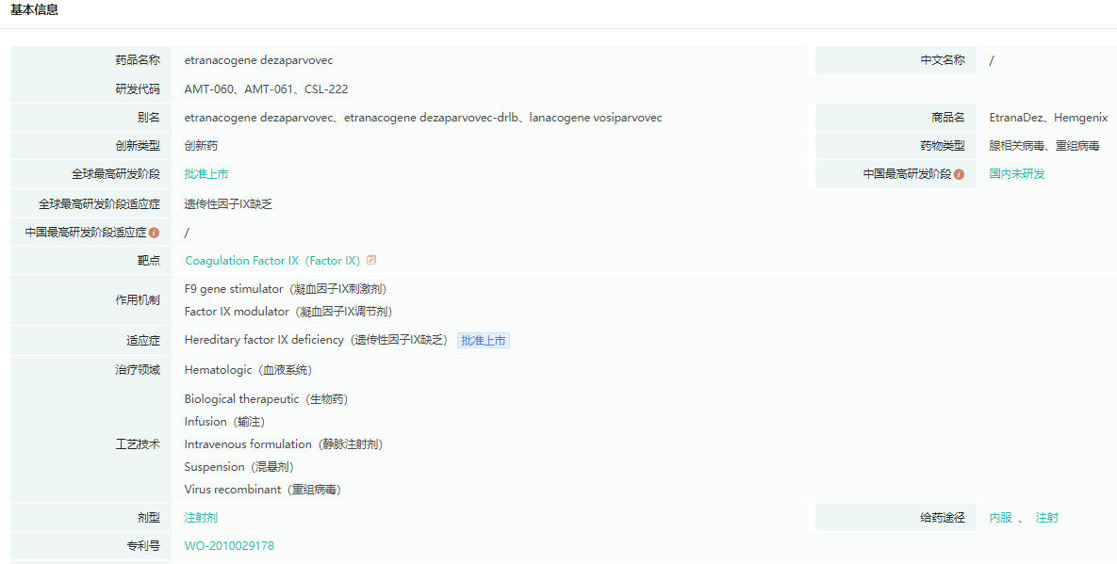
Task: Click Suspension（混悬剂）text
Action: click(239, 467)
